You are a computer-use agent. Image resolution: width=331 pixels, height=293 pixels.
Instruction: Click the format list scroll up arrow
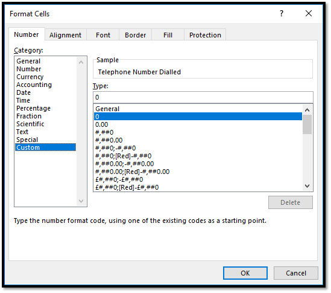(x=307, y=110)
